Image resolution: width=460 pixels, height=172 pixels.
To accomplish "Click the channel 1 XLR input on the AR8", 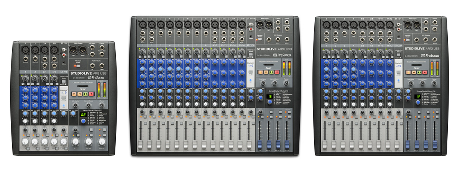I will [25, 49].
